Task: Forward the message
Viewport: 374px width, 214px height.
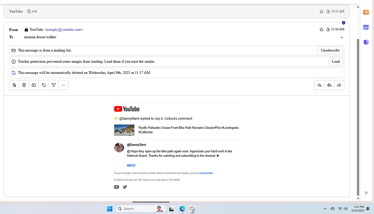Action: (x=339, y=85)
